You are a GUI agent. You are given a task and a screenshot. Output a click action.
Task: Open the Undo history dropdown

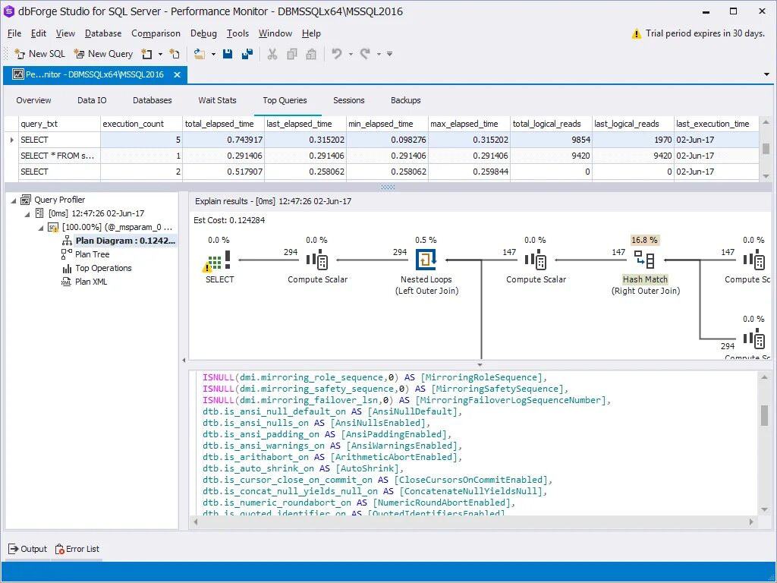click(351, 54)
